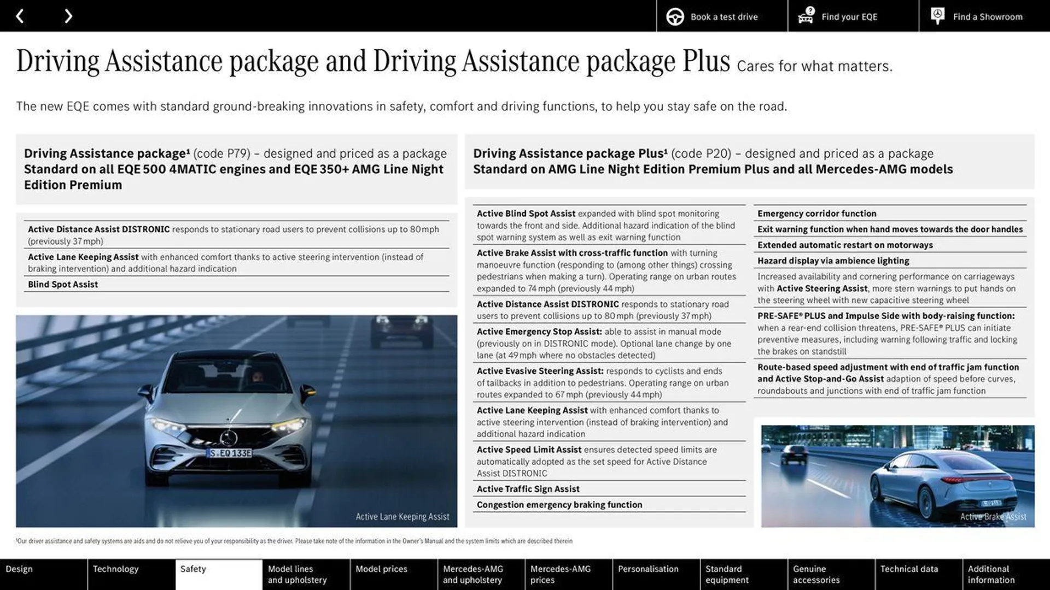1050x590 pixels.
Task: Click the left navigation arrow icon
Action: (20, 15)
